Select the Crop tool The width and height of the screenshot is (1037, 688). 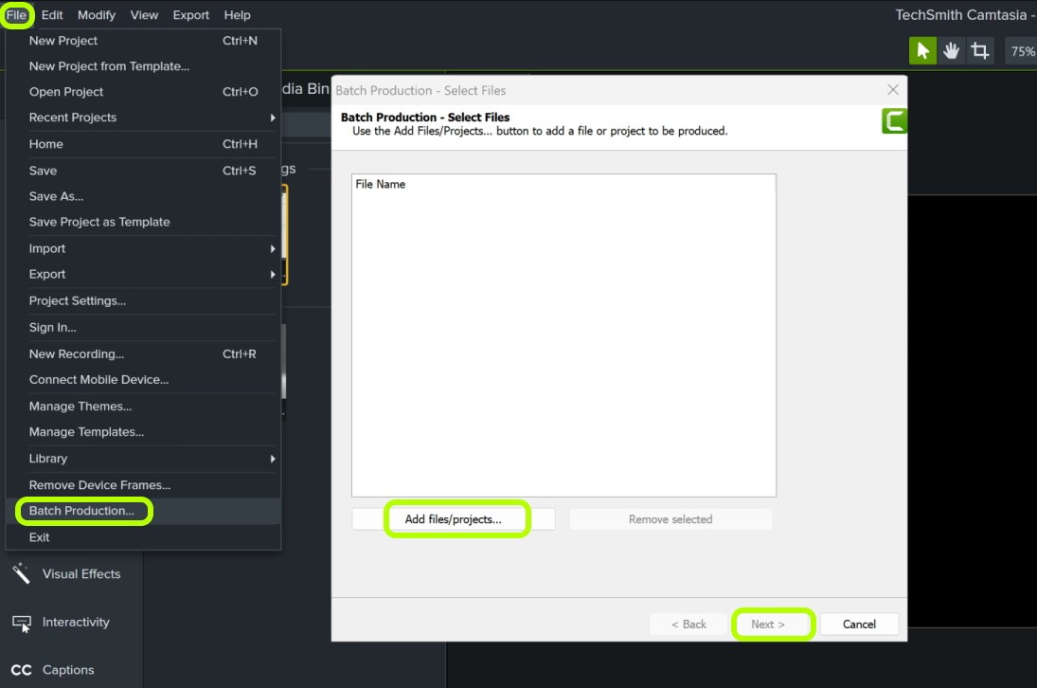tap(979, 51)
